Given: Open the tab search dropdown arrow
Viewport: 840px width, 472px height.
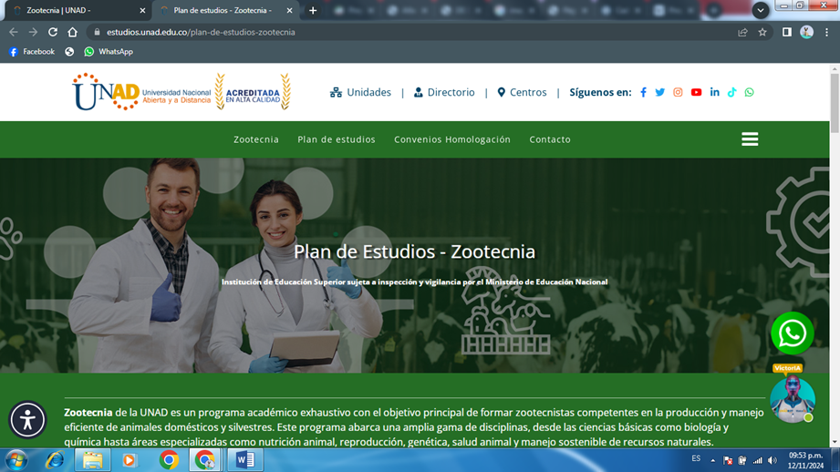Looking at the screenshot, I should [760, 10].
